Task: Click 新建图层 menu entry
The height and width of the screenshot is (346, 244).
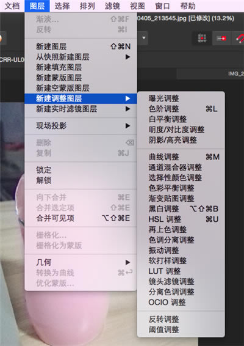Action: point(81,46)
